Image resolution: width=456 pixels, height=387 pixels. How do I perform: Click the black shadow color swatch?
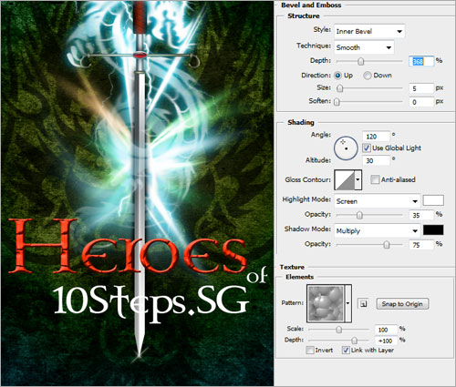tap(433, 229)
